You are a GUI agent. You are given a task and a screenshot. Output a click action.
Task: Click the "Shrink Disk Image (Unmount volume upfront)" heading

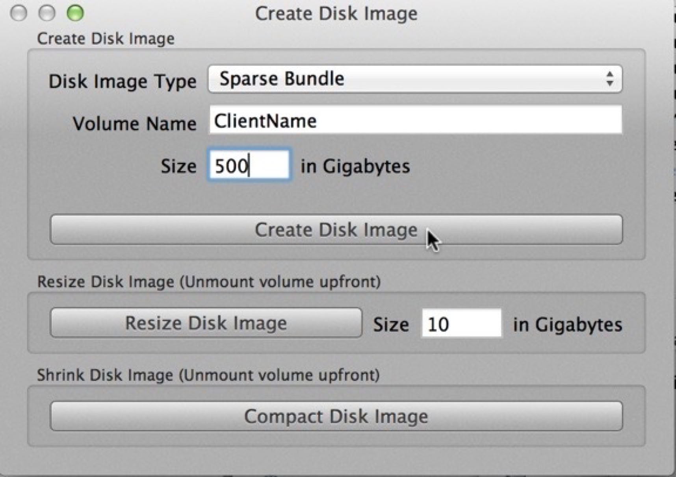(208, 375)
